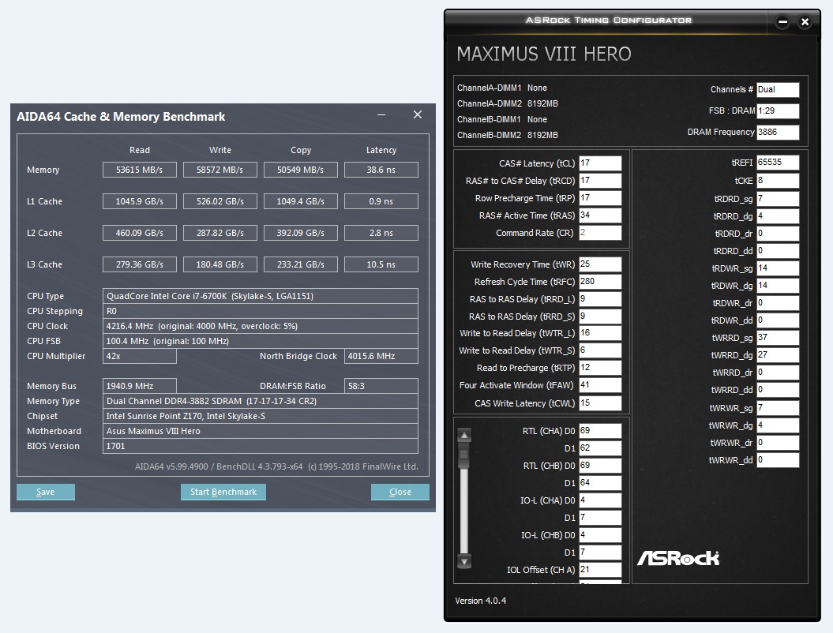Viewport: 833px width, 633px height.
Task: Click the ASRock logo
Action: click(x=678, y=557)
